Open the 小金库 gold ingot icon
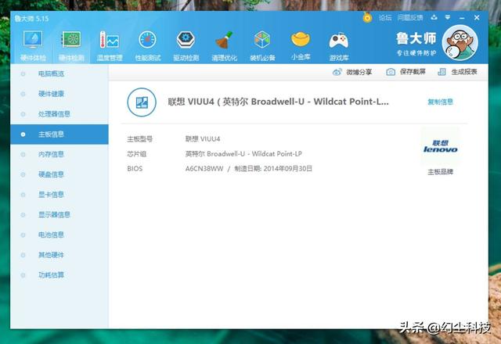This screenshot has width=501, height=344. 301,45
